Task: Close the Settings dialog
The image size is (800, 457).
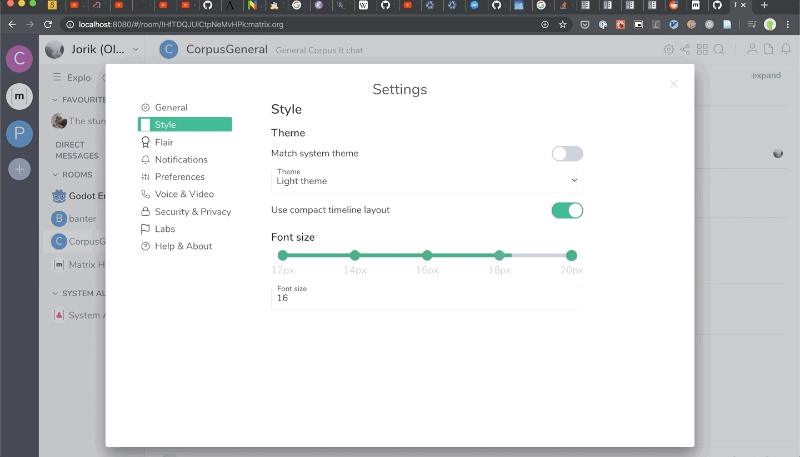Action: [673, 84]
